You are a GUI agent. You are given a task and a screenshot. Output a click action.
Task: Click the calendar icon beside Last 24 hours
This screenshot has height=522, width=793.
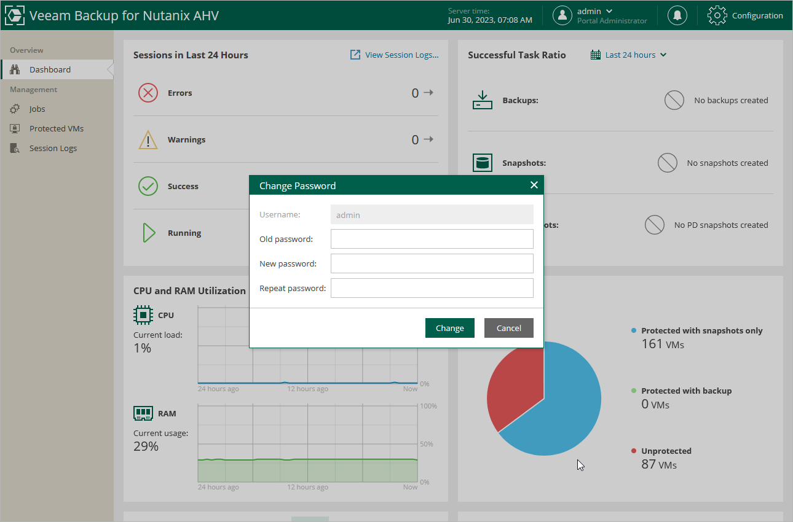pos(595,55)
